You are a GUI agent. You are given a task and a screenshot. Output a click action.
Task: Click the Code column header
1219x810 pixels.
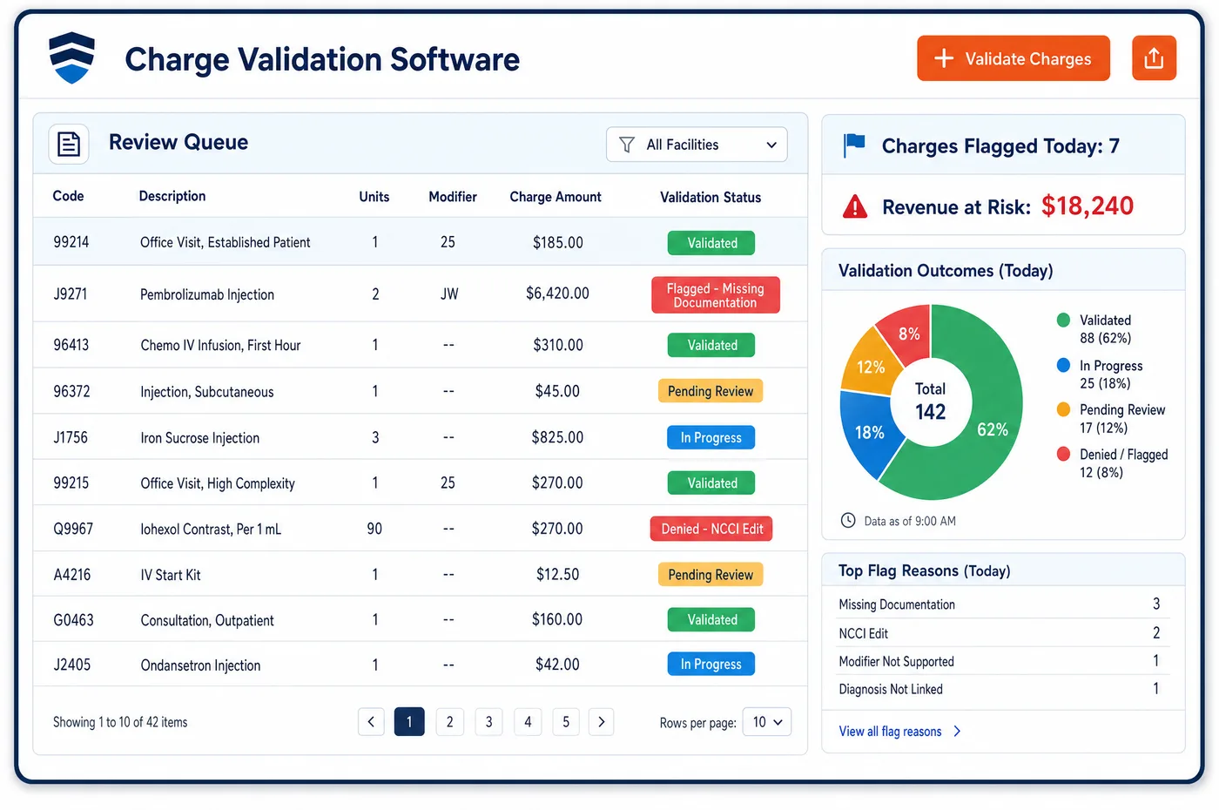point(68,196)
